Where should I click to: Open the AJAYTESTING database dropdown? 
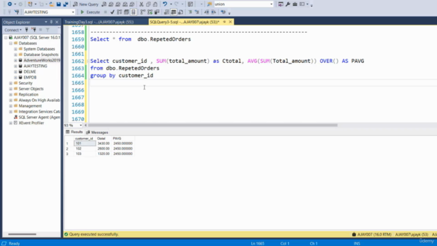tap(73, 12)
